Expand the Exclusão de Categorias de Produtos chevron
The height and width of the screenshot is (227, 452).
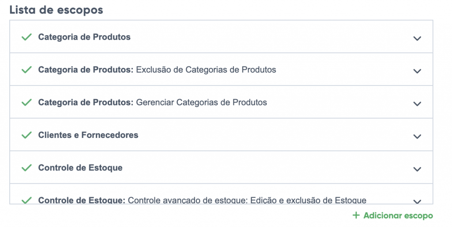click(417, 71)
